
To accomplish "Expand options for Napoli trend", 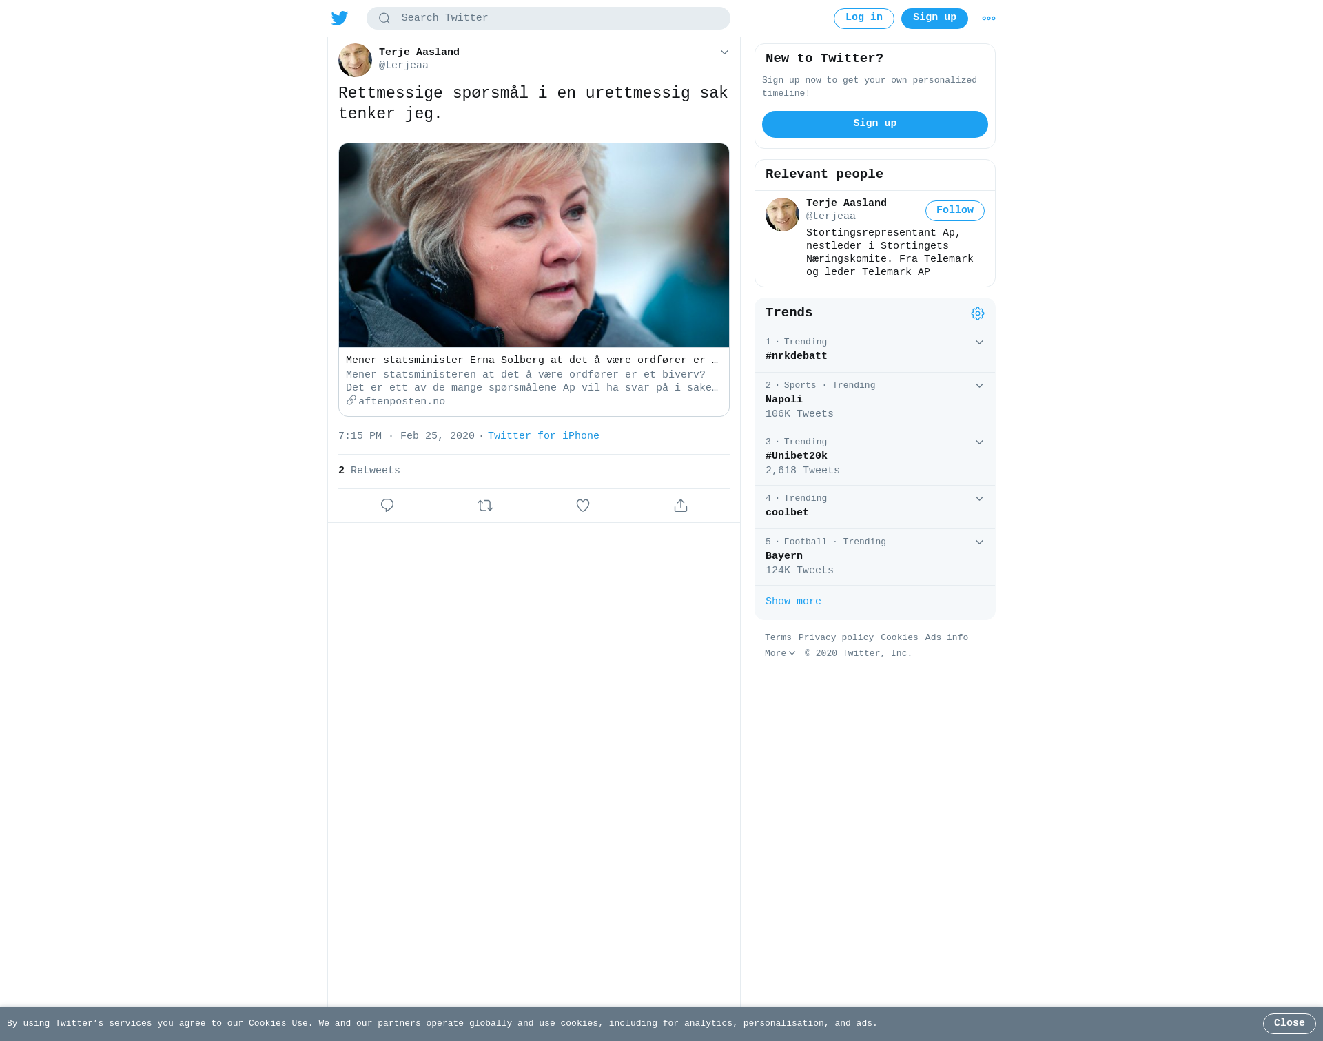I will tap(979, 386).
